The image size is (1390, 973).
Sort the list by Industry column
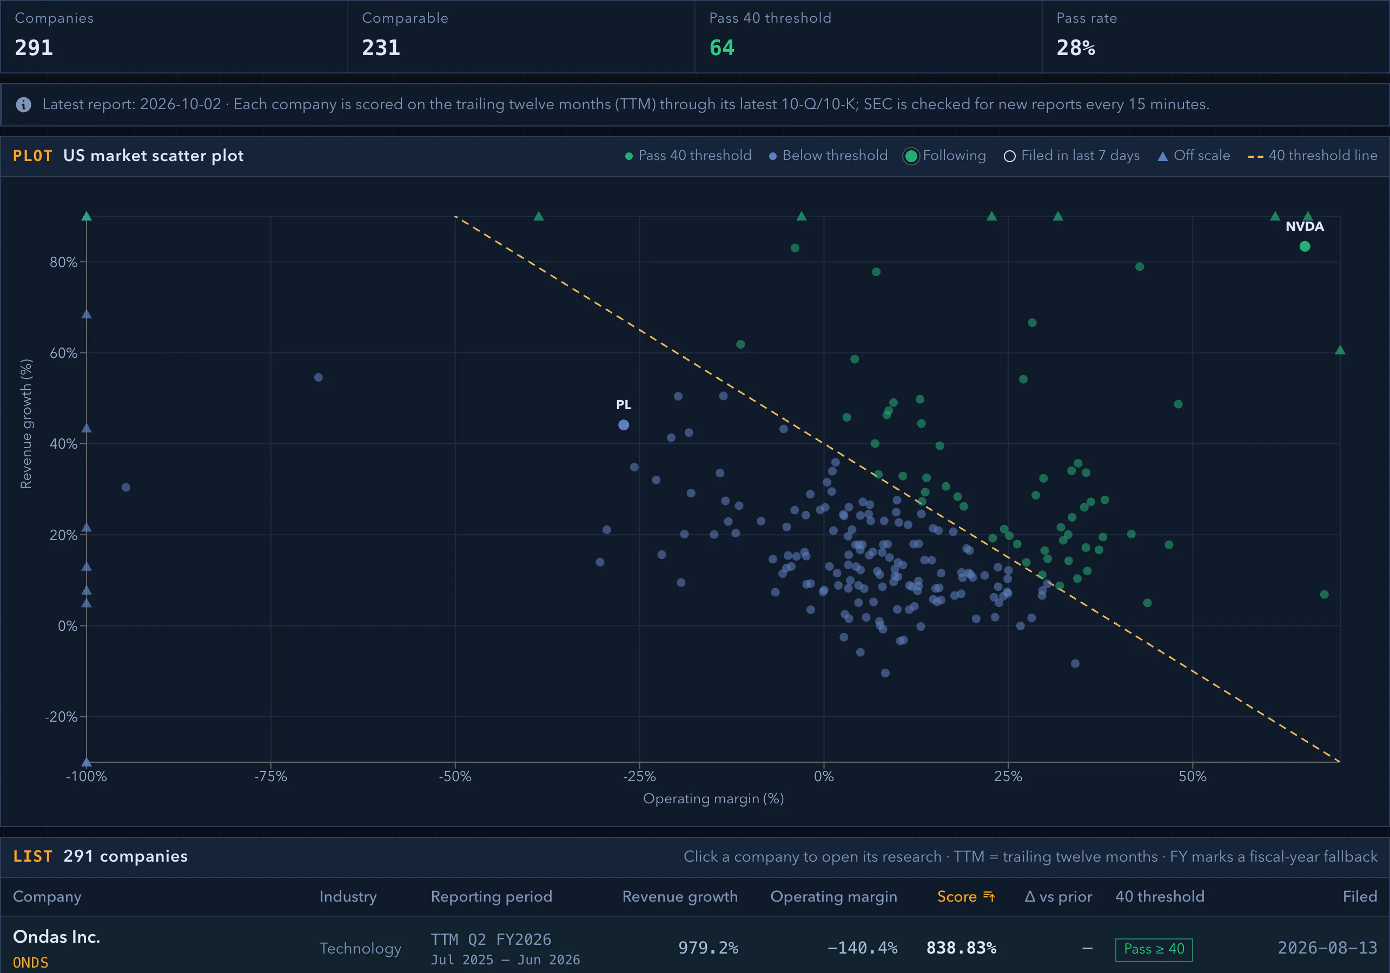click(x=348, y=896)
